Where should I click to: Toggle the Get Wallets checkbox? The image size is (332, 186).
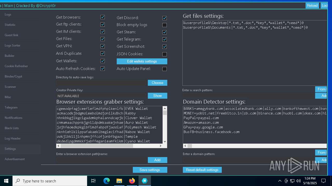click(x=102, y=61)
